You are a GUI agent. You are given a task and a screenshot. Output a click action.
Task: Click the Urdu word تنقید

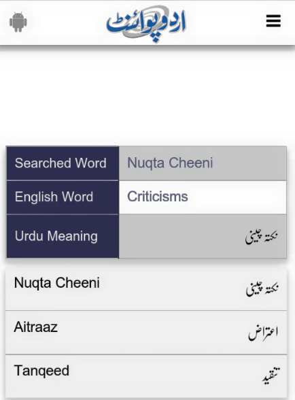271,376
